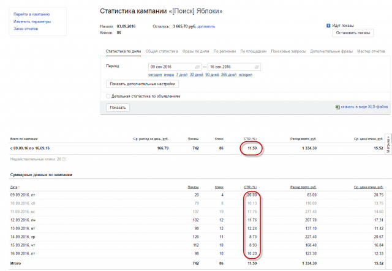
Task: Click the XLS file download icon
Action: point(337,107)
